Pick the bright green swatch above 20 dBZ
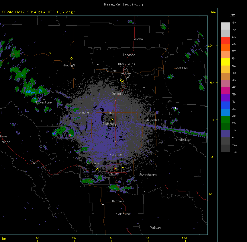 [225, 120]
